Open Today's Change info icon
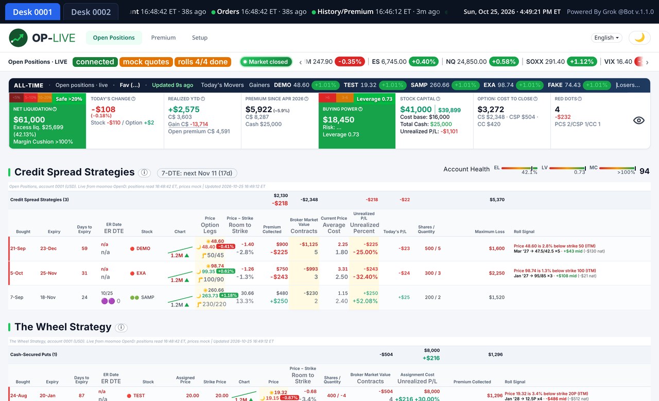 [x=133, y=99]
